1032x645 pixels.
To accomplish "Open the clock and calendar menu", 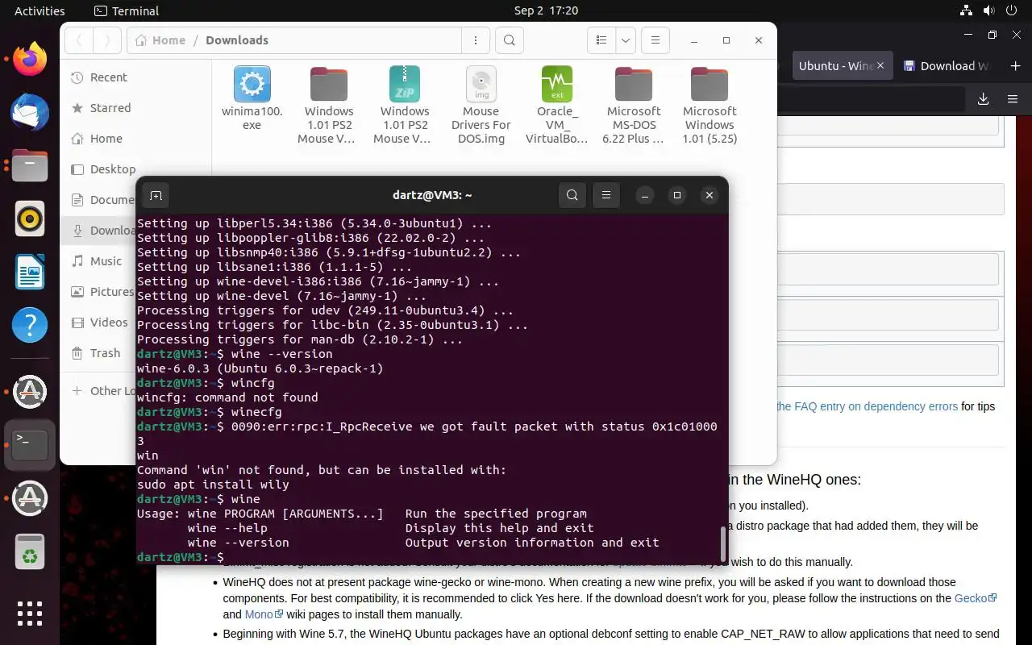I will click(x=546, y=11).
